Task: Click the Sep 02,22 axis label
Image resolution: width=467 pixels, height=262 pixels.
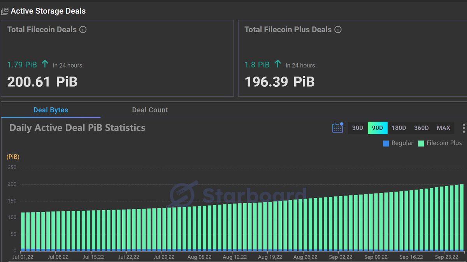Action: pos(341,257)
